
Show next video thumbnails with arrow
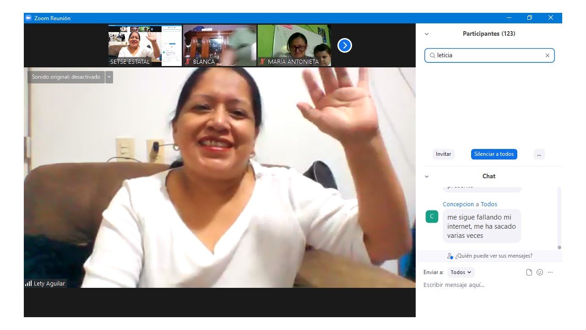(x=345, y=45)
